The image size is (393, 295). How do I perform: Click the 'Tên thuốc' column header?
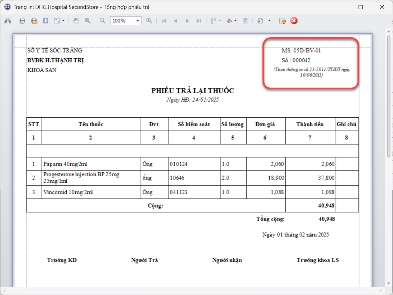point(91,124)
